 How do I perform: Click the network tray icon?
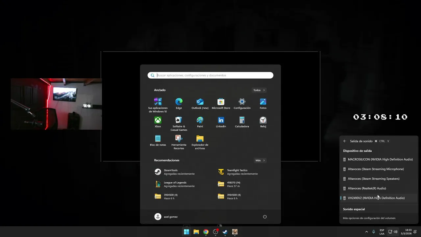[x=390, y=232]
